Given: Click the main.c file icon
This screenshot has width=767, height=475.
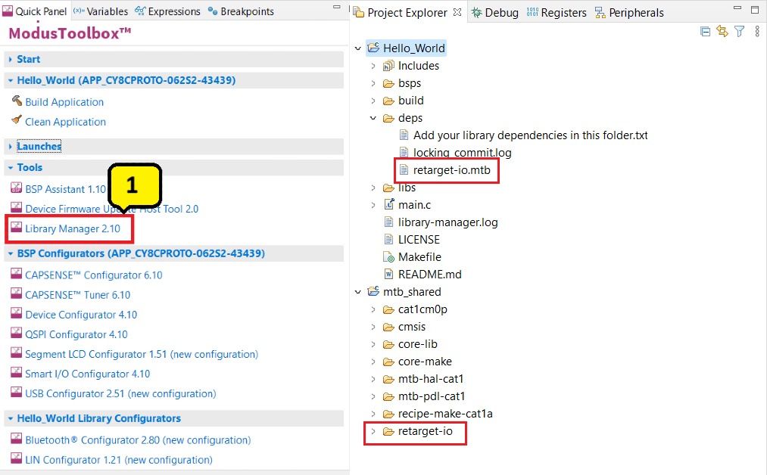Looking at the screenshot, I should coord(389,204).
